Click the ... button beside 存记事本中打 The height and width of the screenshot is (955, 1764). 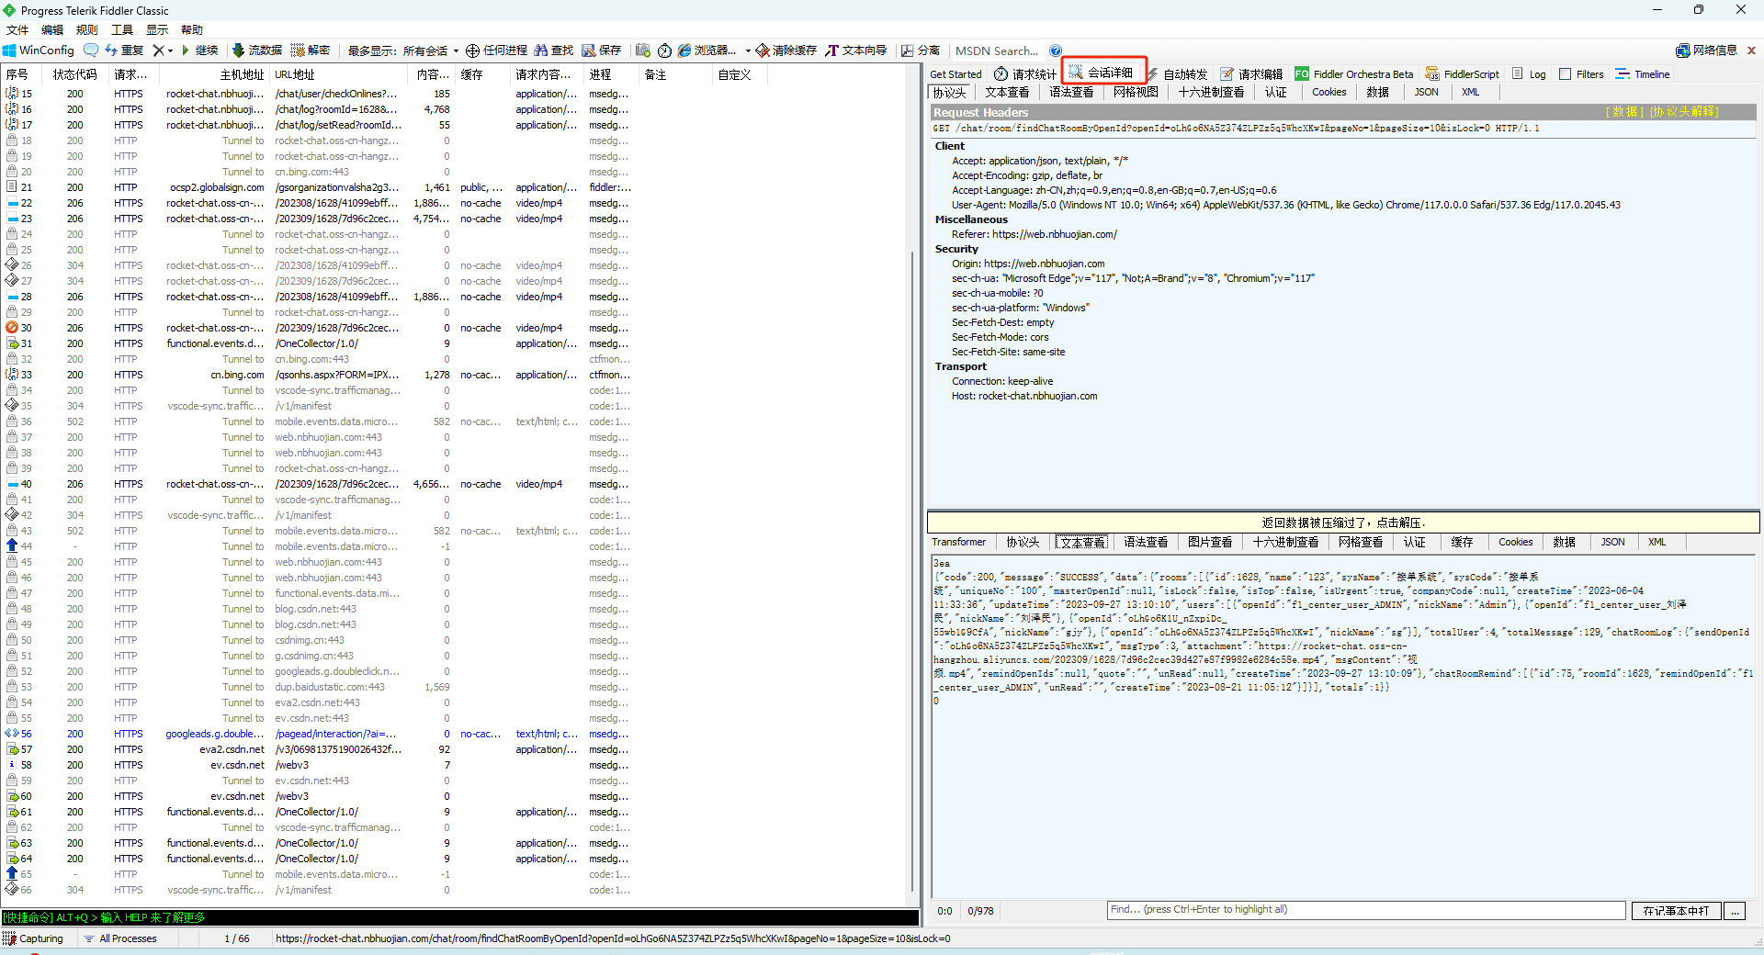(1735, 911)
